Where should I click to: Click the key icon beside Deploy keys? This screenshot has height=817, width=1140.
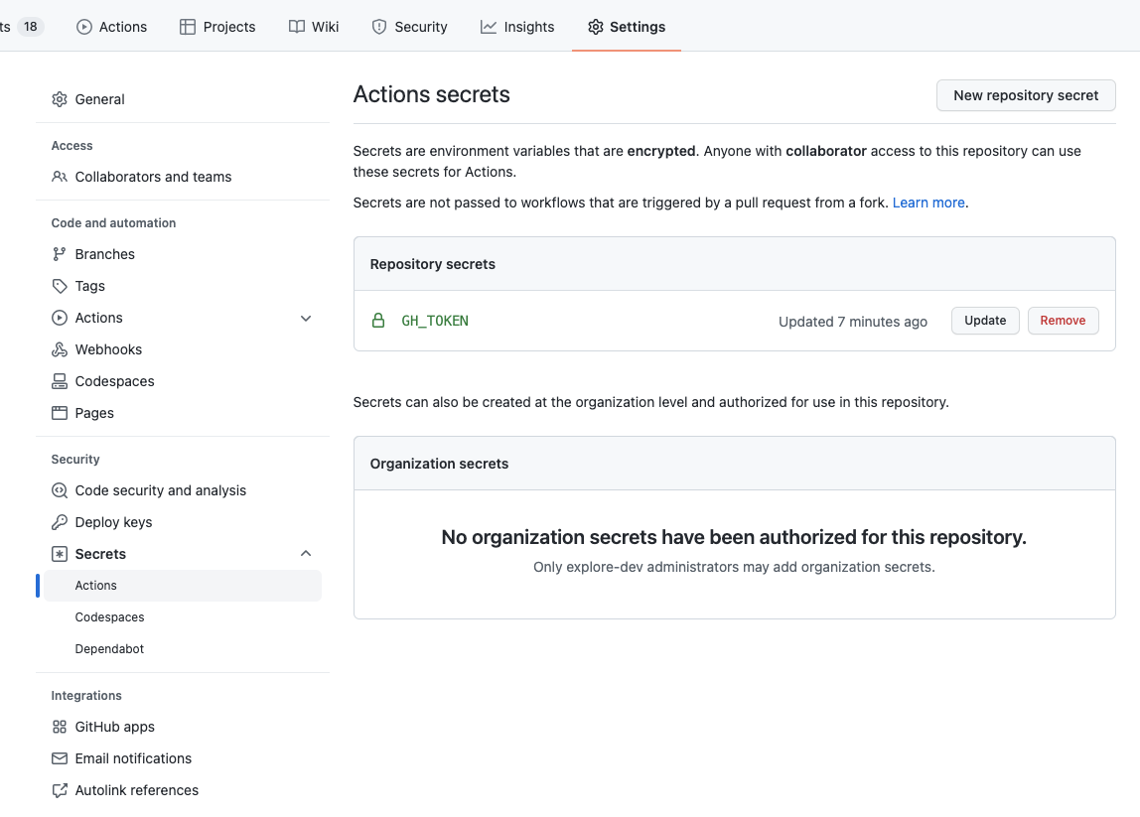(x=60, y=522)
